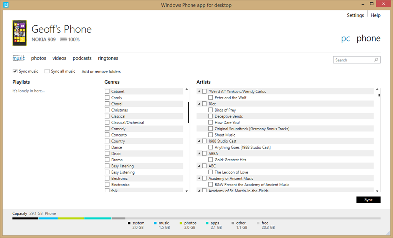Click the music segment of capacity bar
The image size is (393, 238).
48,218
